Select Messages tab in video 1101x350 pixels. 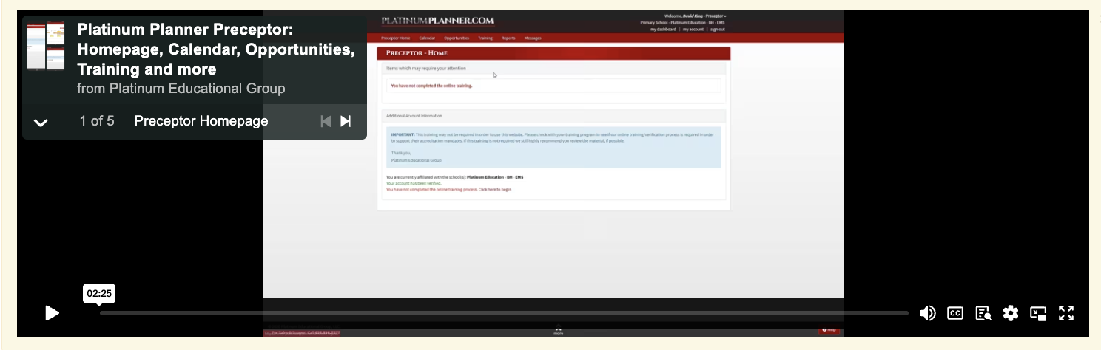[533, 38]
